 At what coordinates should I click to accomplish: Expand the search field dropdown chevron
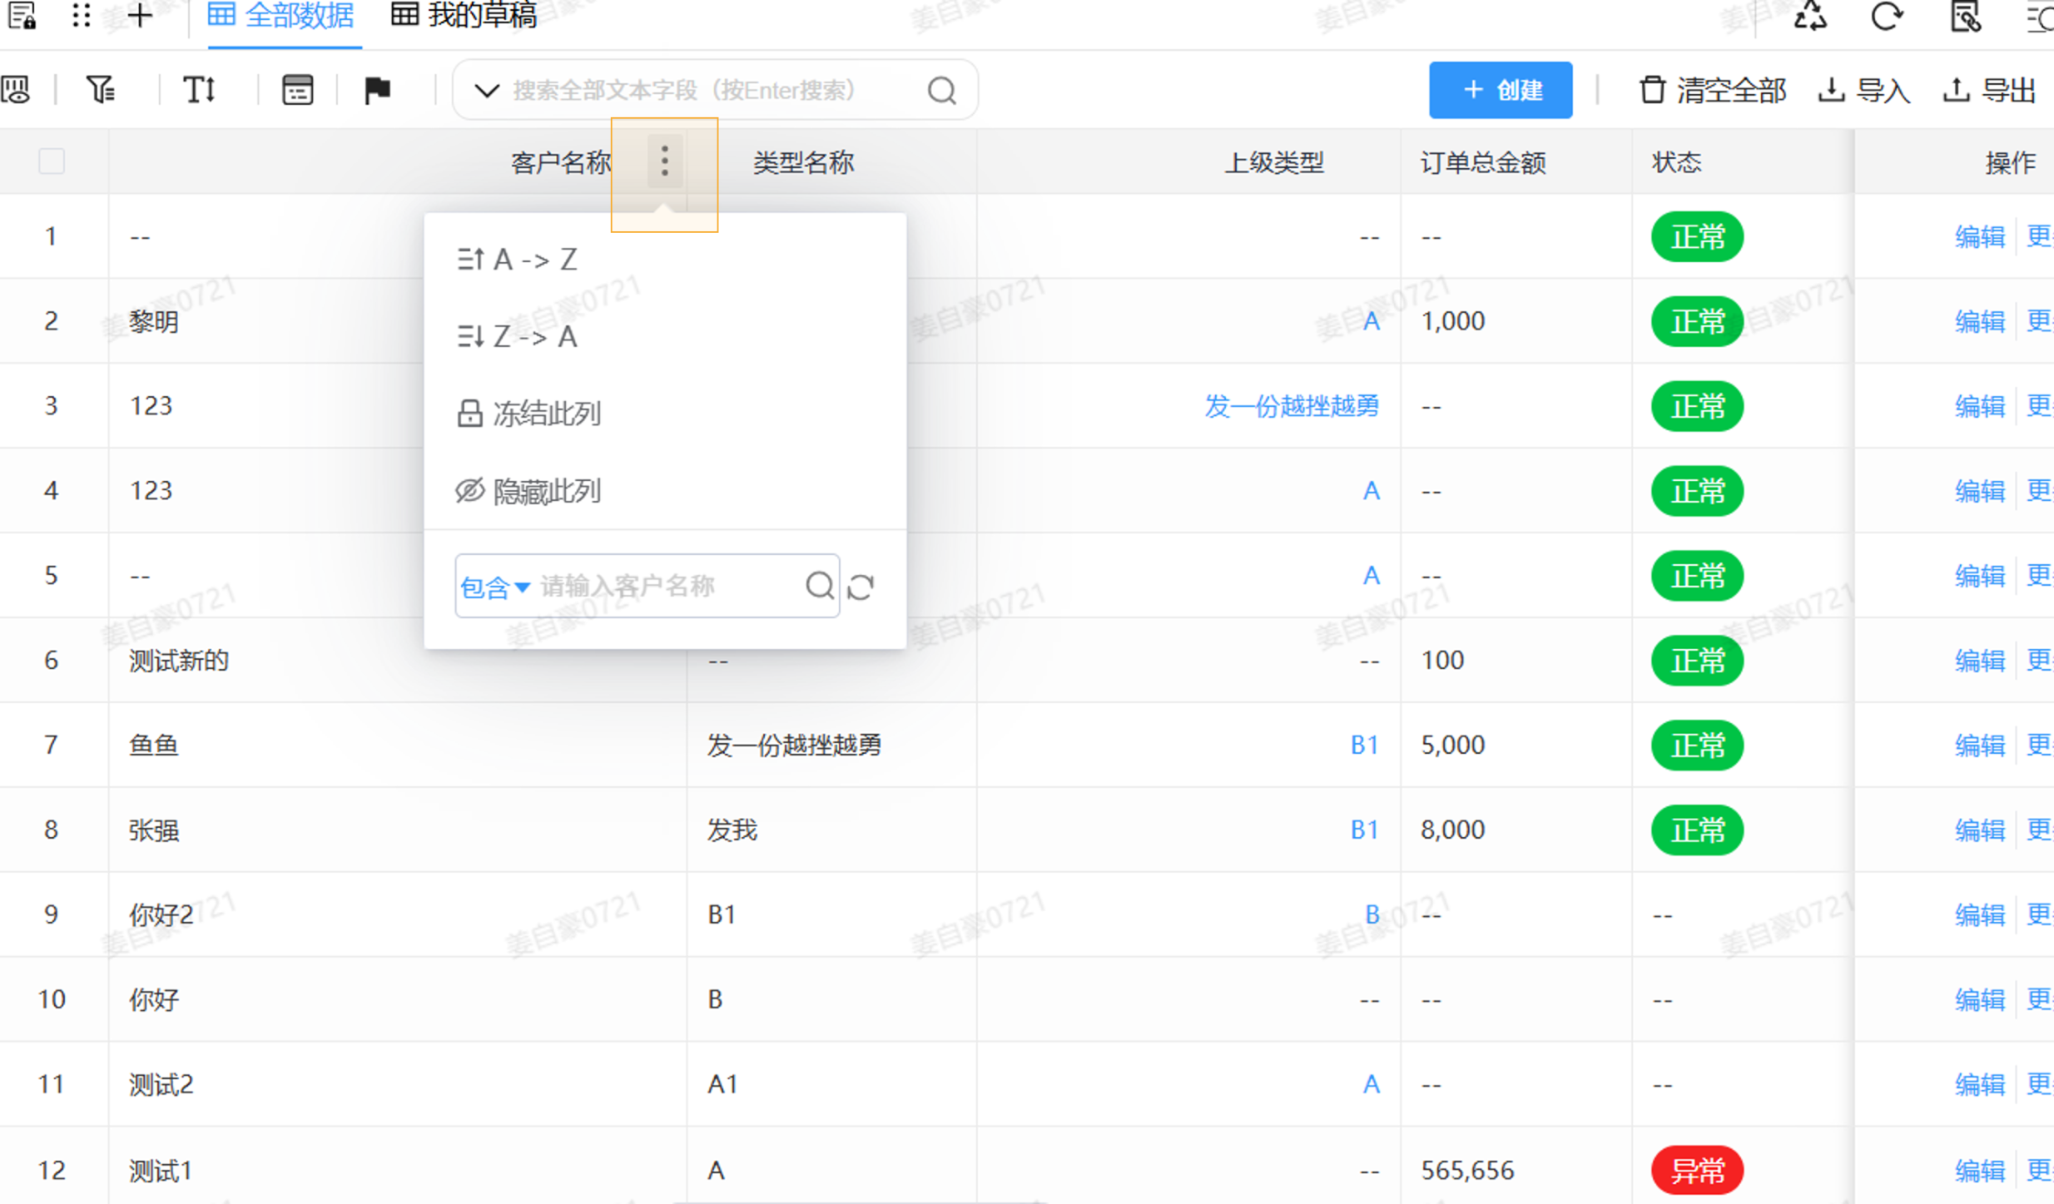click(x=487, y=90)
